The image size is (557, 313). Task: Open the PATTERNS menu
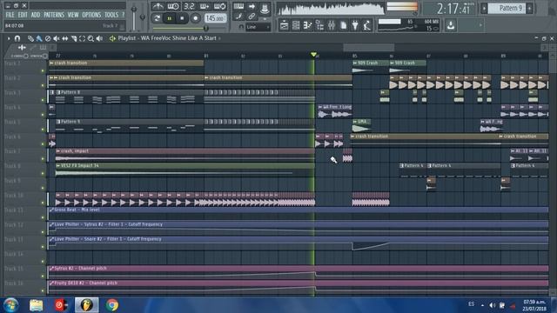point(54,15)
